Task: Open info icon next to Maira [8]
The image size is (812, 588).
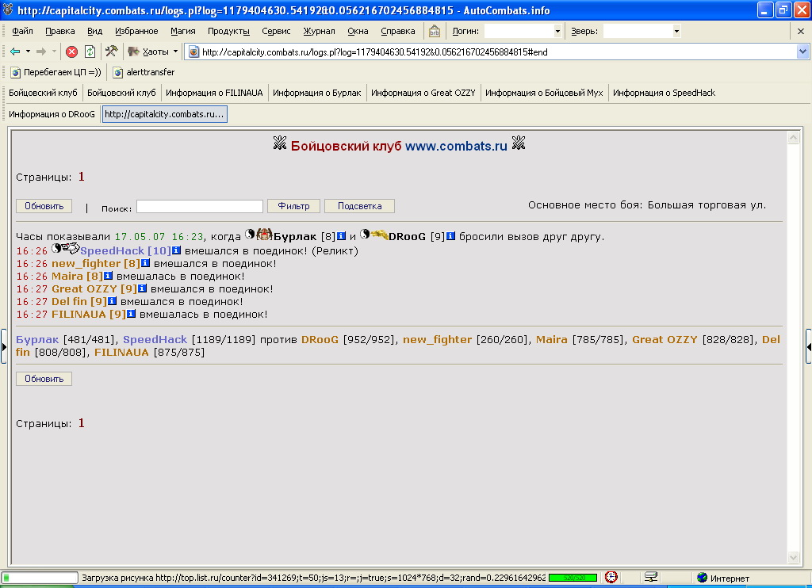Action: click(108, 276)
